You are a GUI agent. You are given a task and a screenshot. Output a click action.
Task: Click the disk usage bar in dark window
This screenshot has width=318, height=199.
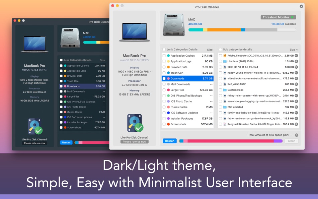[x=96, y=43]
